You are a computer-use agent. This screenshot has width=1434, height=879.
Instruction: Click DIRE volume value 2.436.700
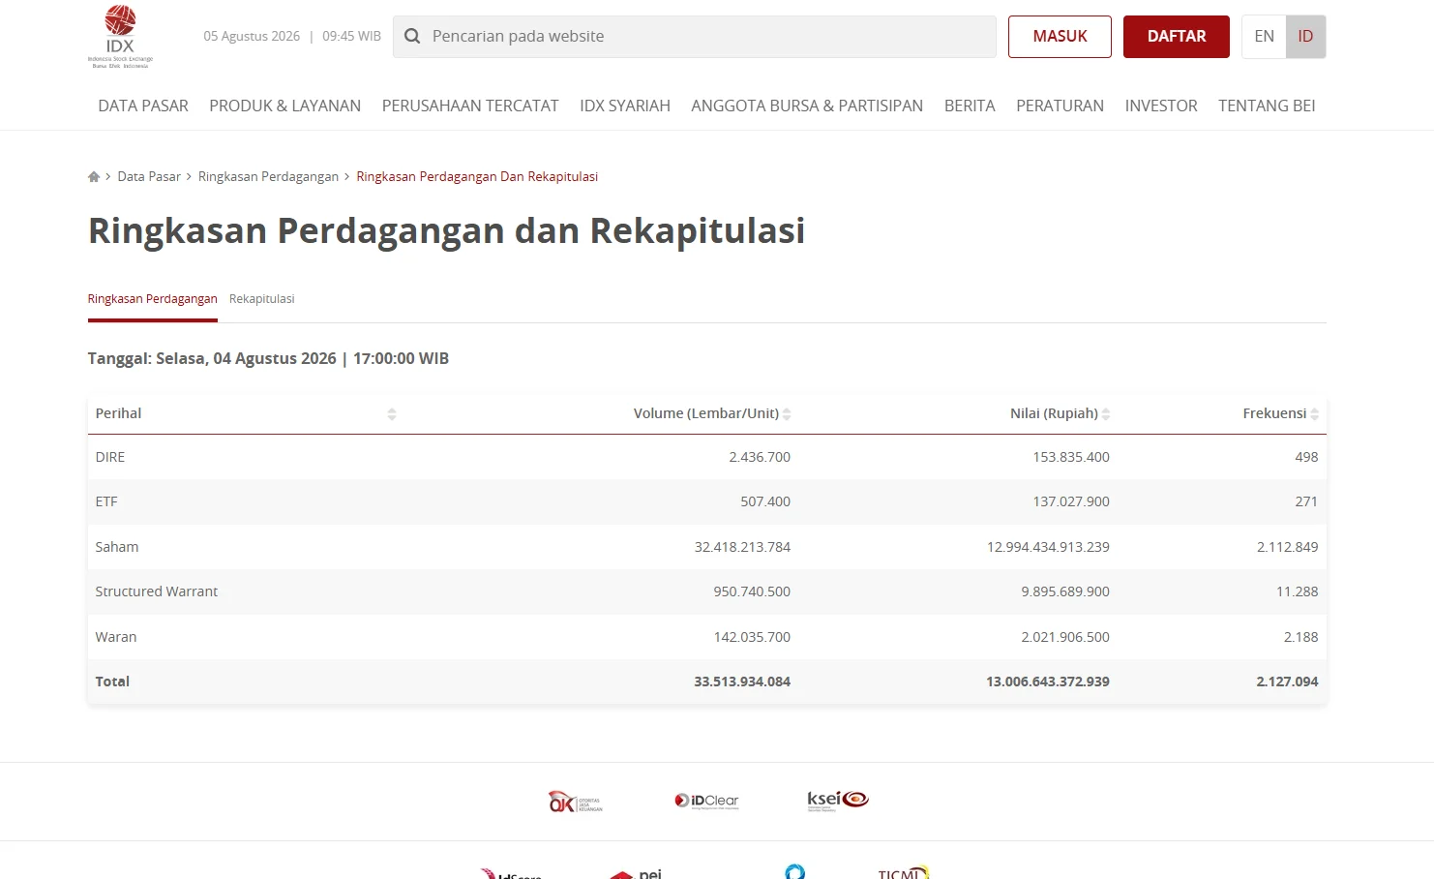760,457
